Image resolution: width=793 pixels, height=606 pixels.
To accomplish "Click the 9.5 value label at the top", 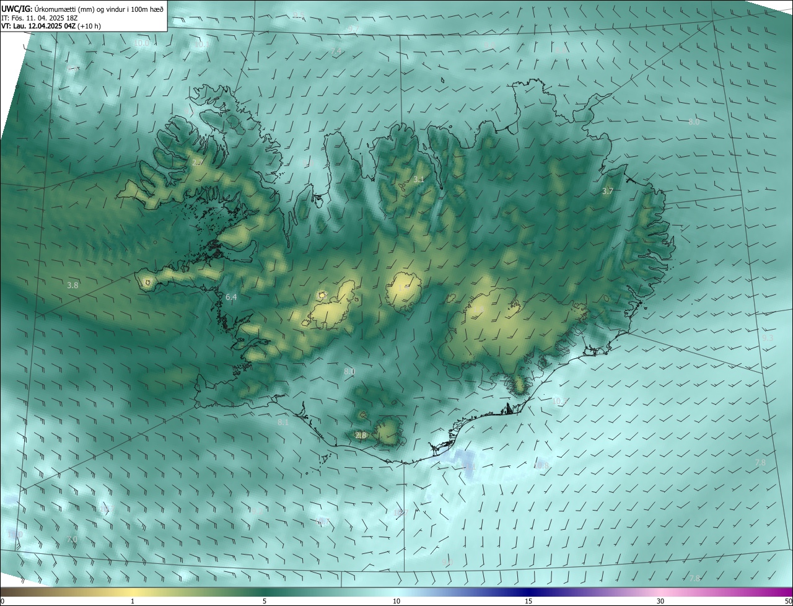I will pyautogui.click(x=299, y=14).
